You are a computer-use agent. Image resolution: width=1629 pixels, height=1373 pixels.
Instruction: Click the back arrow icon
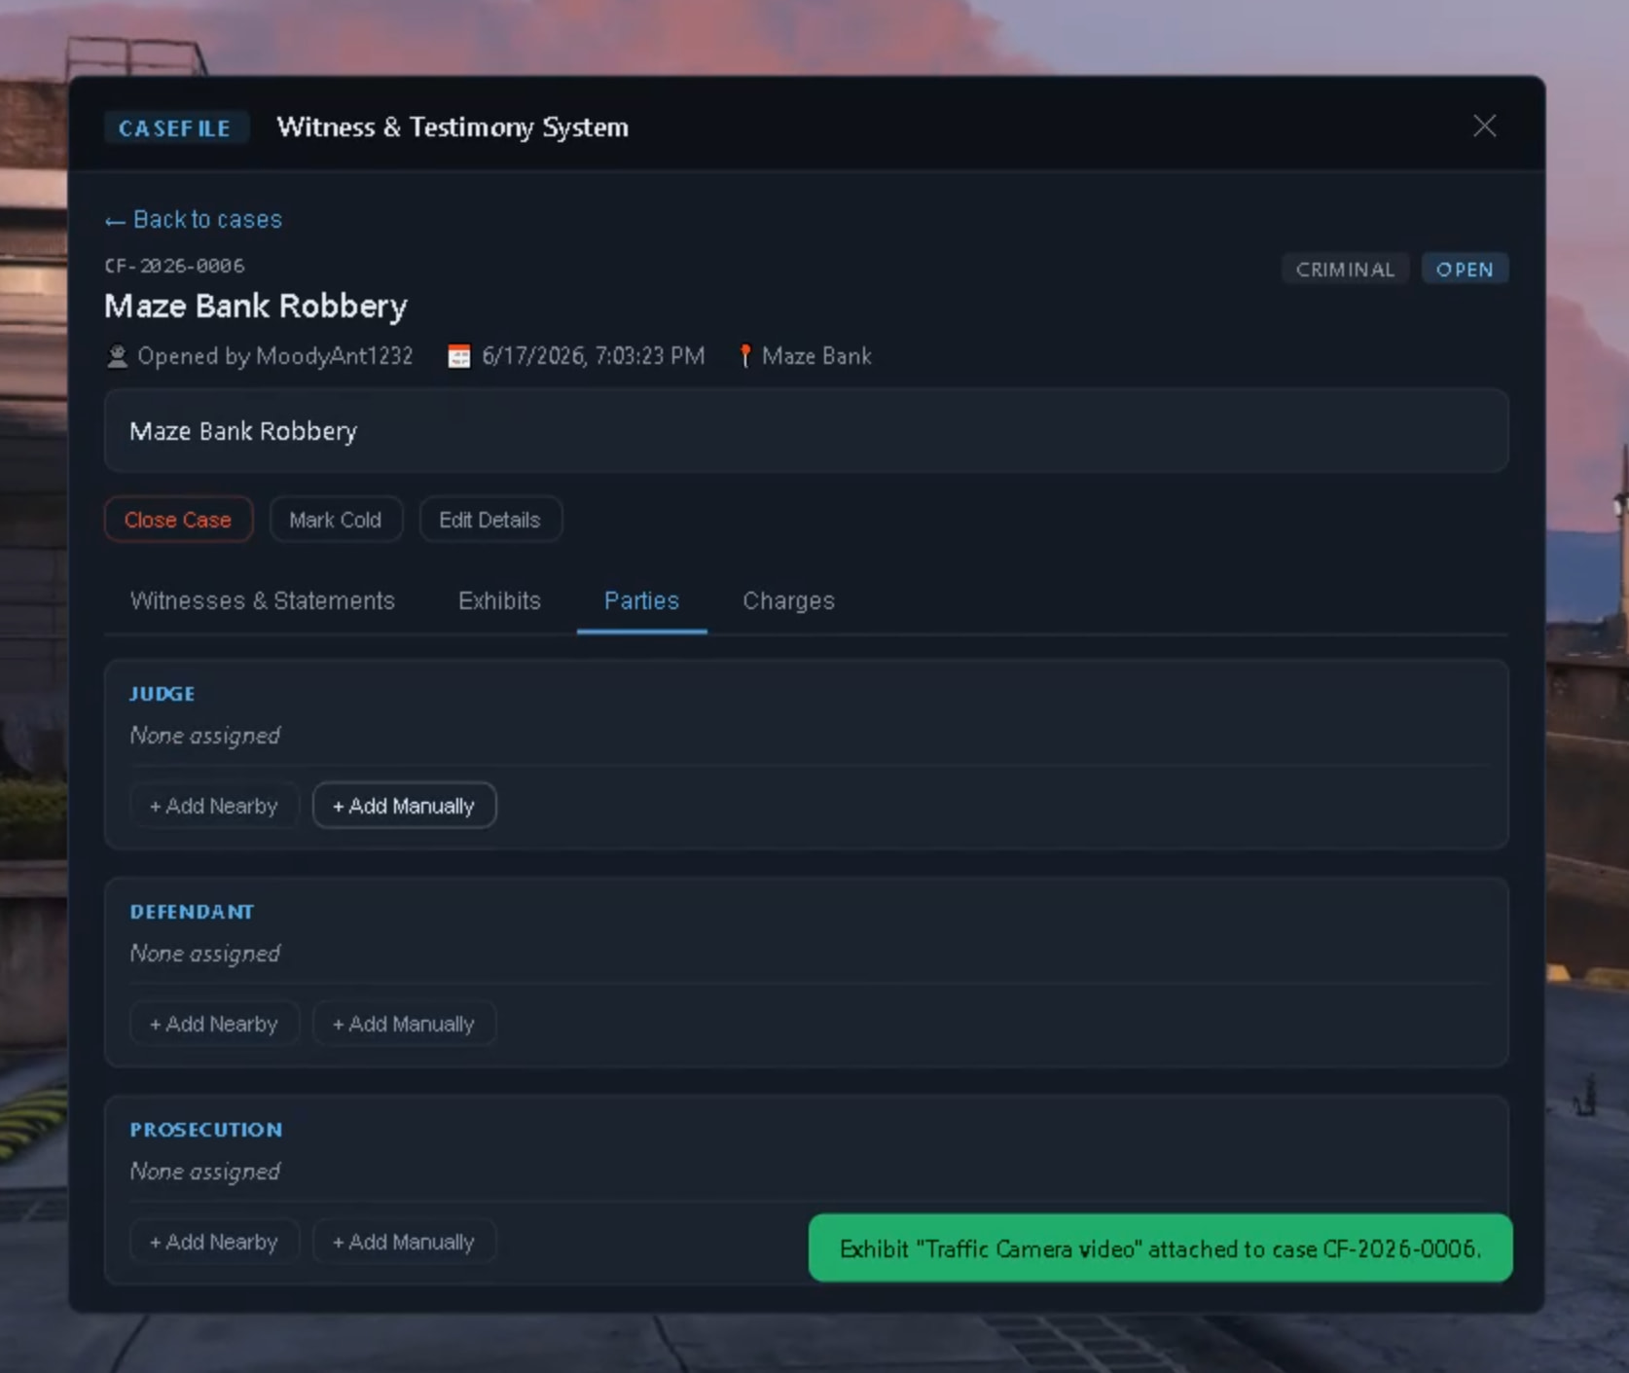coord(115,222)
